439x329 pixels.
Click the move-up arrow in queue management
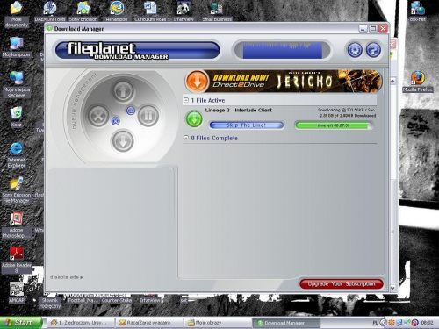pos(123,90)
